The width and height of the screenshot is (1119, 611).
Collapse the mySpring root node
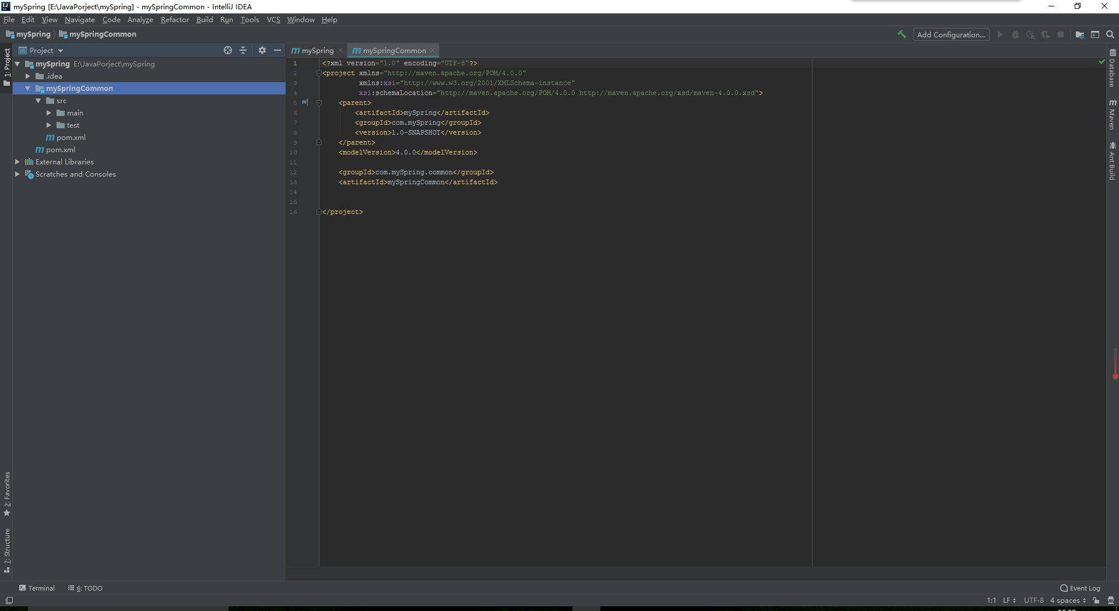click(17, 64)
